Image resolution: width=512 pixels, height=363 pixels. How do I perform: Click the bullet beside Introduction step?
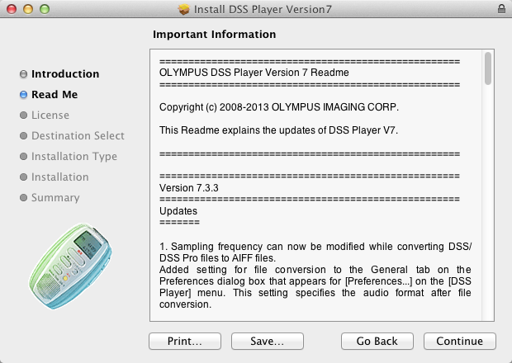point(23,74)
